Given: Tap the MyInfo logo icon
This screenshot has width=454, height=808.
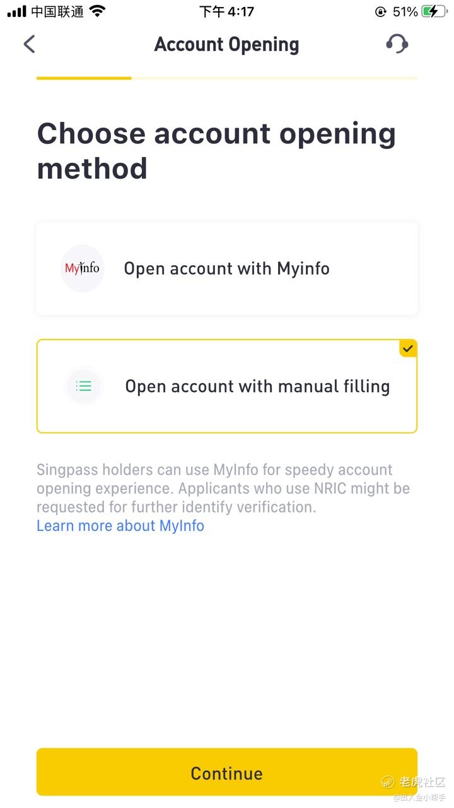Looking at the screenshot, I should [x=82, y=268].
